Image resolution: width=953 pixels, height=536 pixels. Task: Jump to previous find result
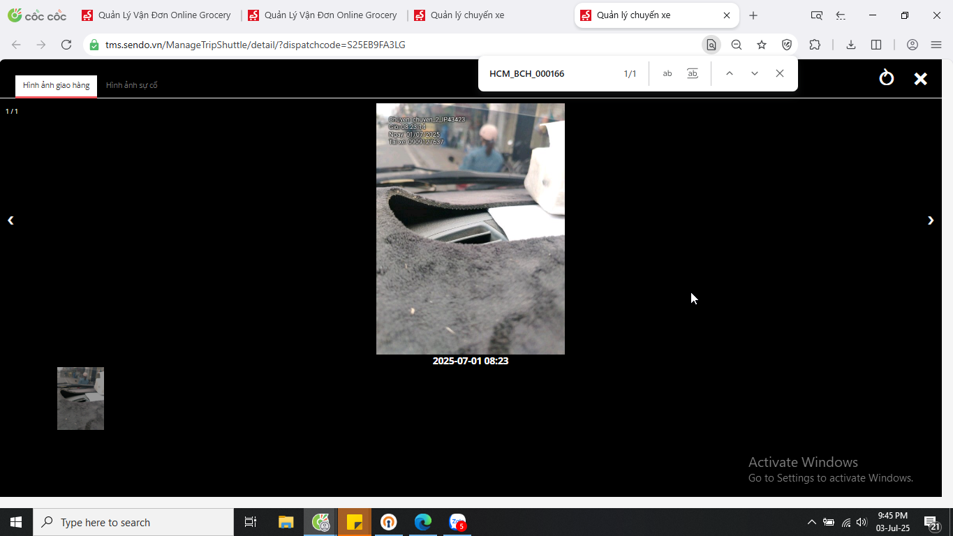[x=729, y=73]
